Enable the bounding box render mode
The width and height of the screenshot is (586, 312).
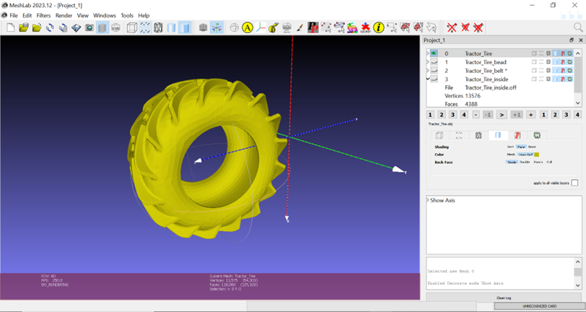[x=131, y=27]
